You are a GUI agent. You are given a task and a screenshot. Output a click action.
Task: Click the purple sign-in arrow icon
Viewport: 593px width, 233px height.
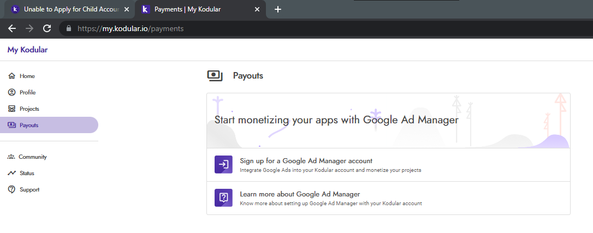tap(223, 164)
